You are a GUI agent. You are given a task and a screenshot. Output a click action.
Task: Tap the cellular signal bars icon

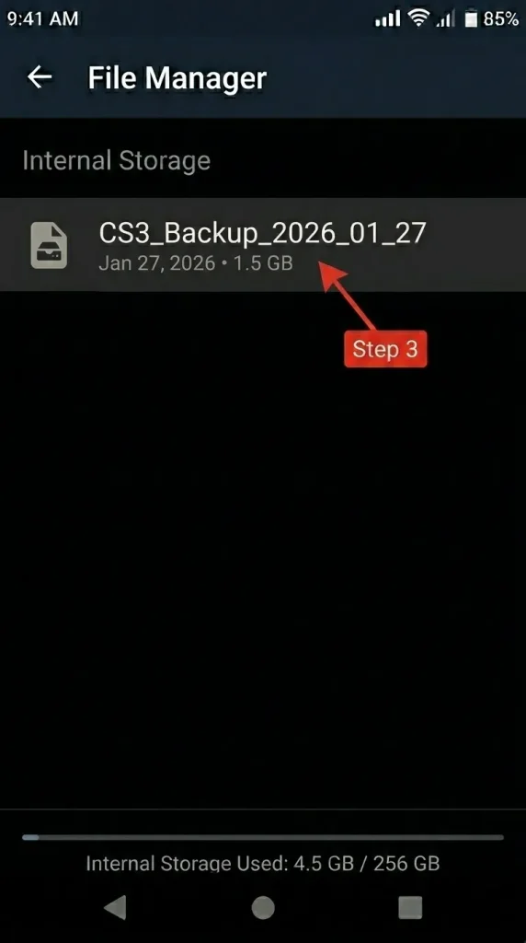coord(387,18)
